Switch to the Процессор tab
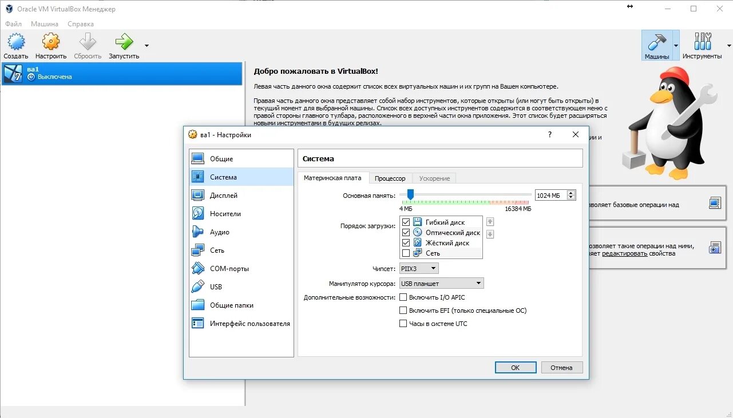 pos(390,178)
